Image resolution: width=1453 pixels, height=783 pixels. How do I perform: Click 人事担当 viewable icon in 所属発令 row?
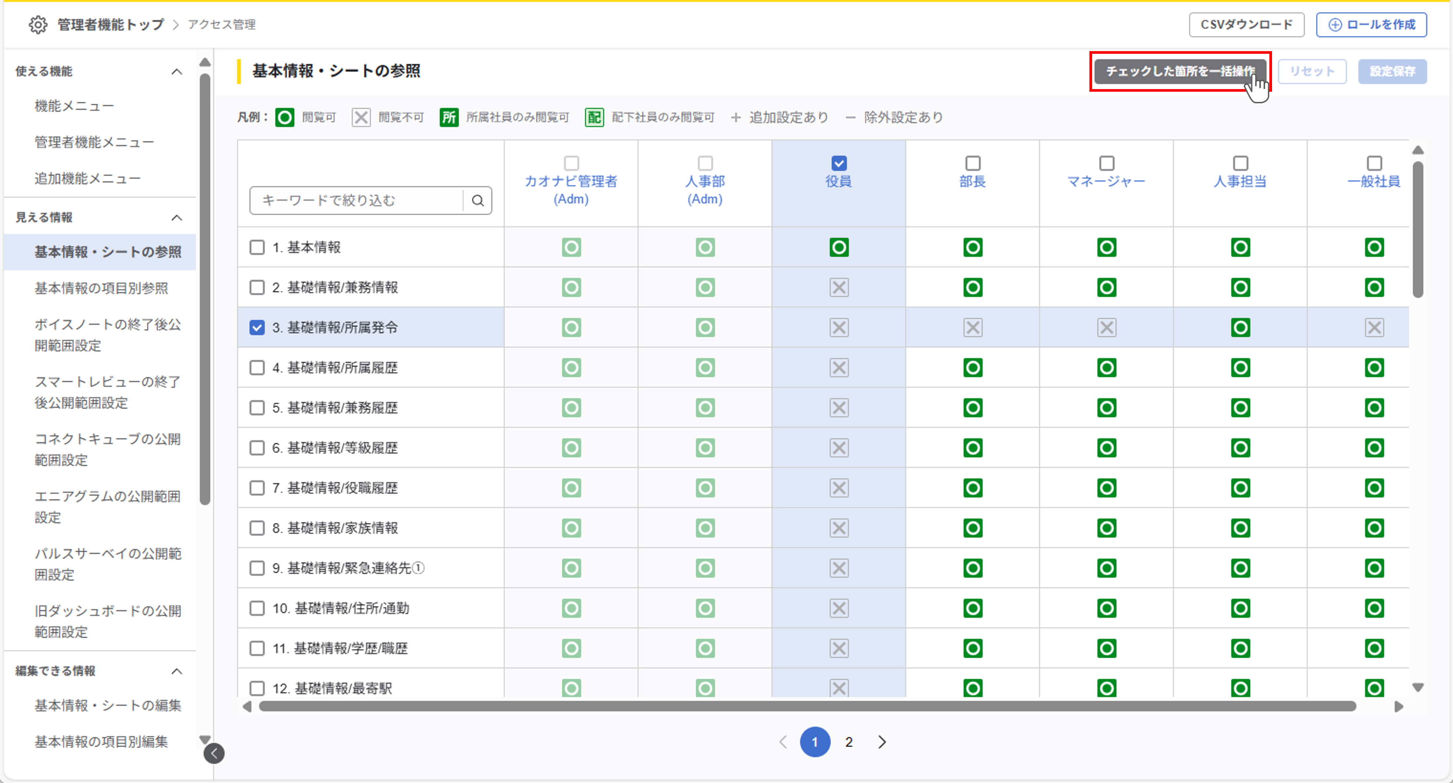pyautogui.click(x=1240, y=328)
